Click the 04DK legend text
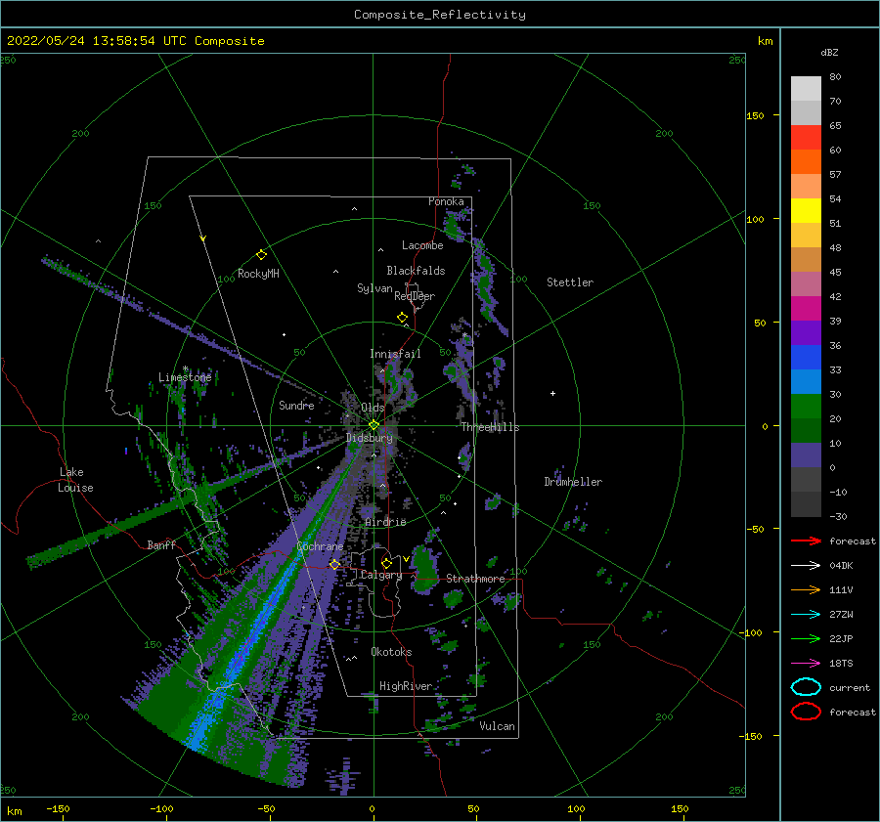Viewport: 880px width, 822px height. (x=841, y=566)
